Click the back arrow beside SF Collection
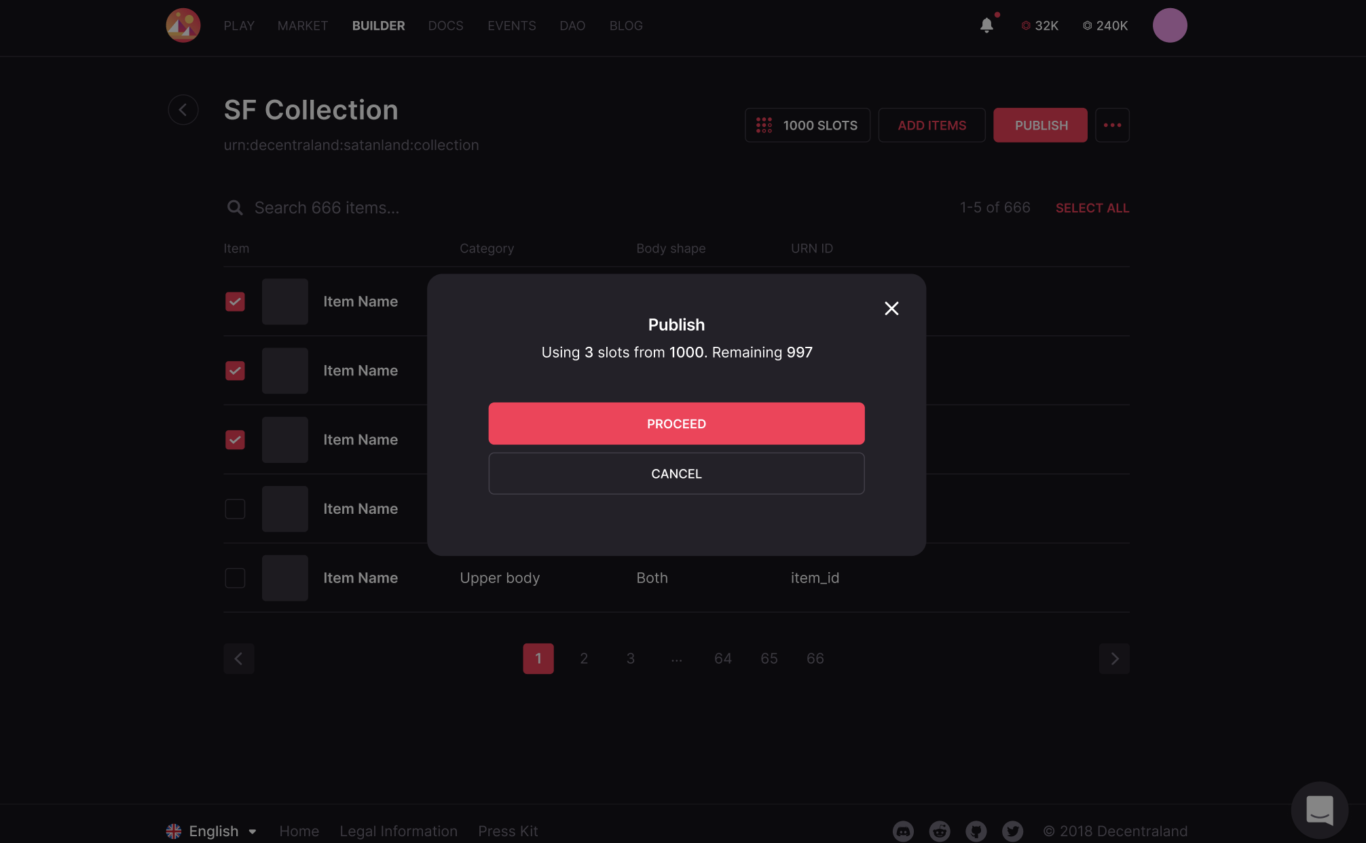1366x843 pixels. [x=183, y=110]
